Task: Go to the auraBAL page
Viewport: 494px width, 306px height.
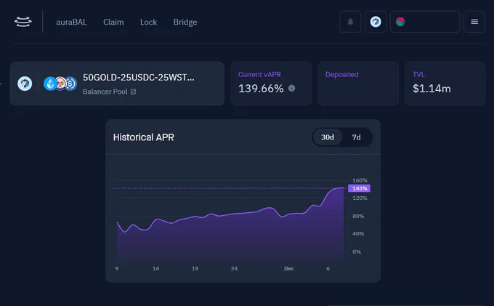Action: click(x=71, y=22)
